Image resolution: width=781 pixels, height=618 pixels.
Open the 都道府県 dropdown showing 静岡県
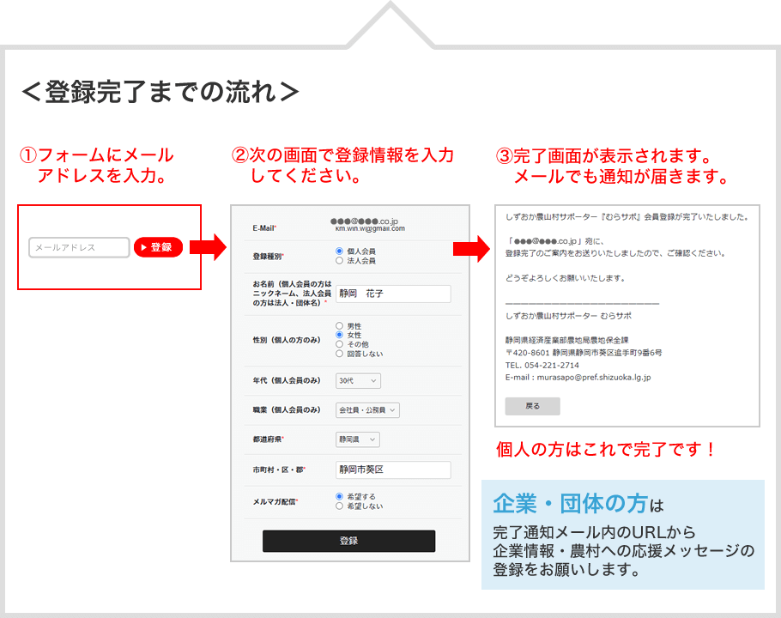point(357,439)
